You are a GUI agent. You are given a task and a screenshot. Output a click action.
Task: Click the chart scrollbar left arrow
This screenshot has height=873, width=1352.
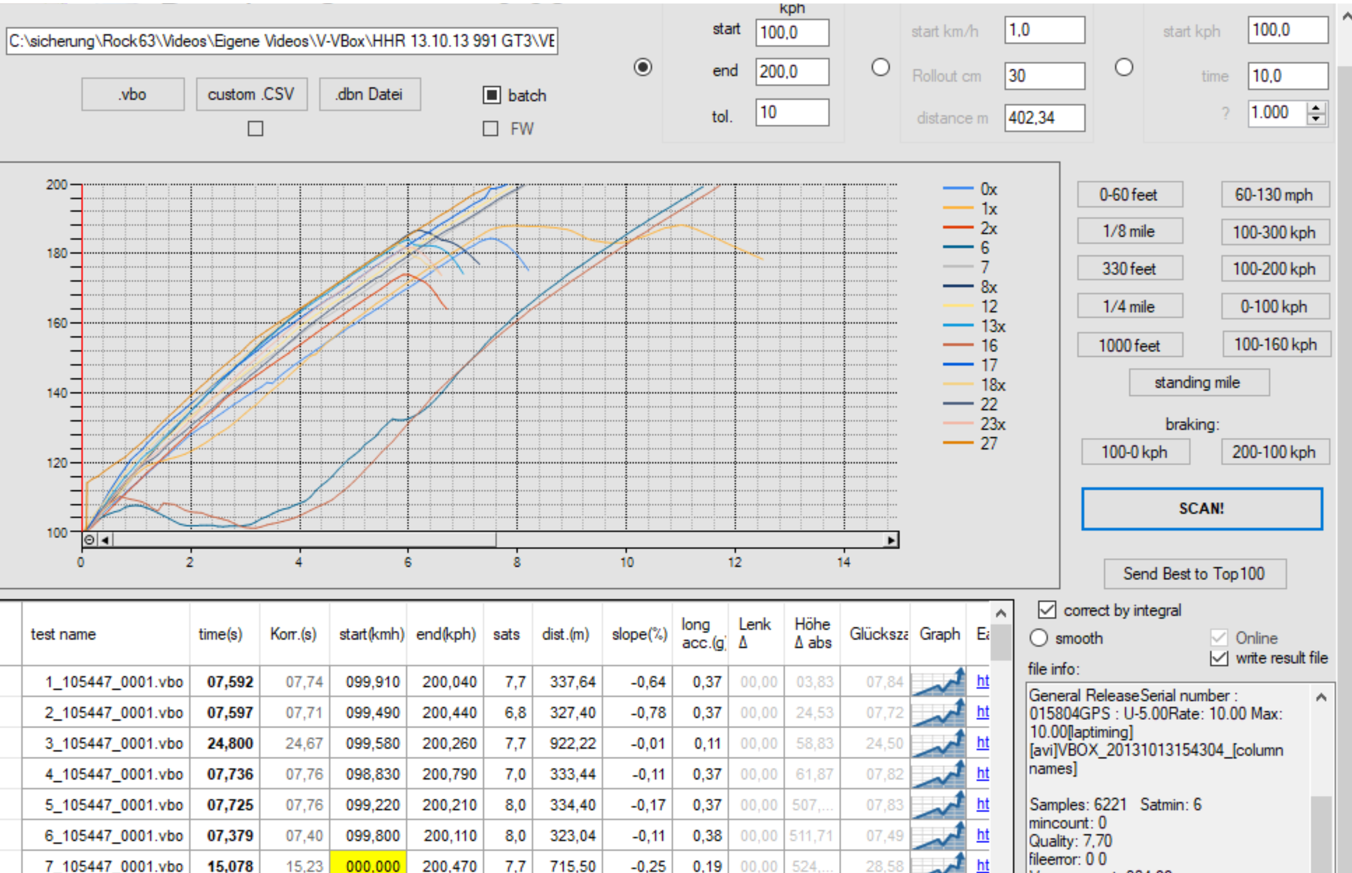tap(105, 540)
